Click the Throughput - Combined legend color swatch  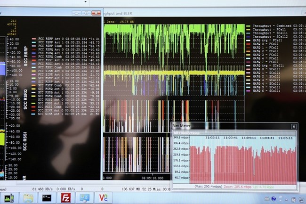click(248, 26)
